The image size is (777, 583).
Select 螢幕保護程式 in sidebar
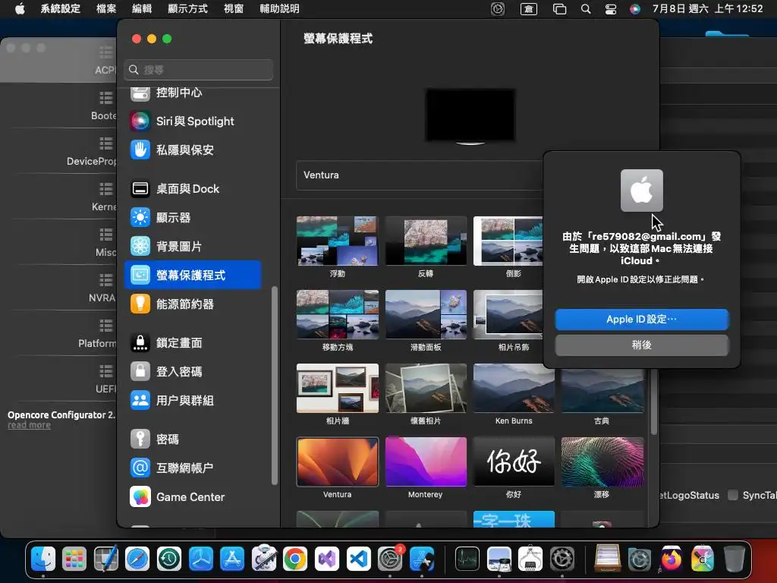(193, 275)
